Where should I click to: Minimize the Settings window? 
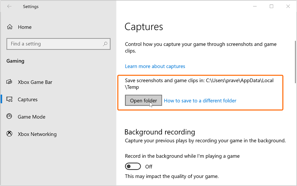[255, 7]
